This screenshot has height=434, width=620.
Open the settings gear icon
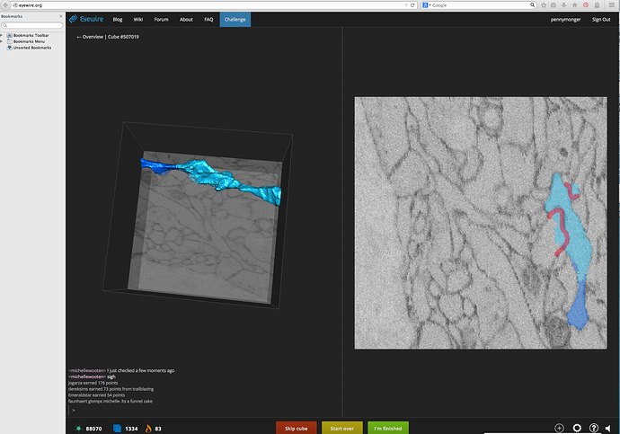tap(577, 429)
